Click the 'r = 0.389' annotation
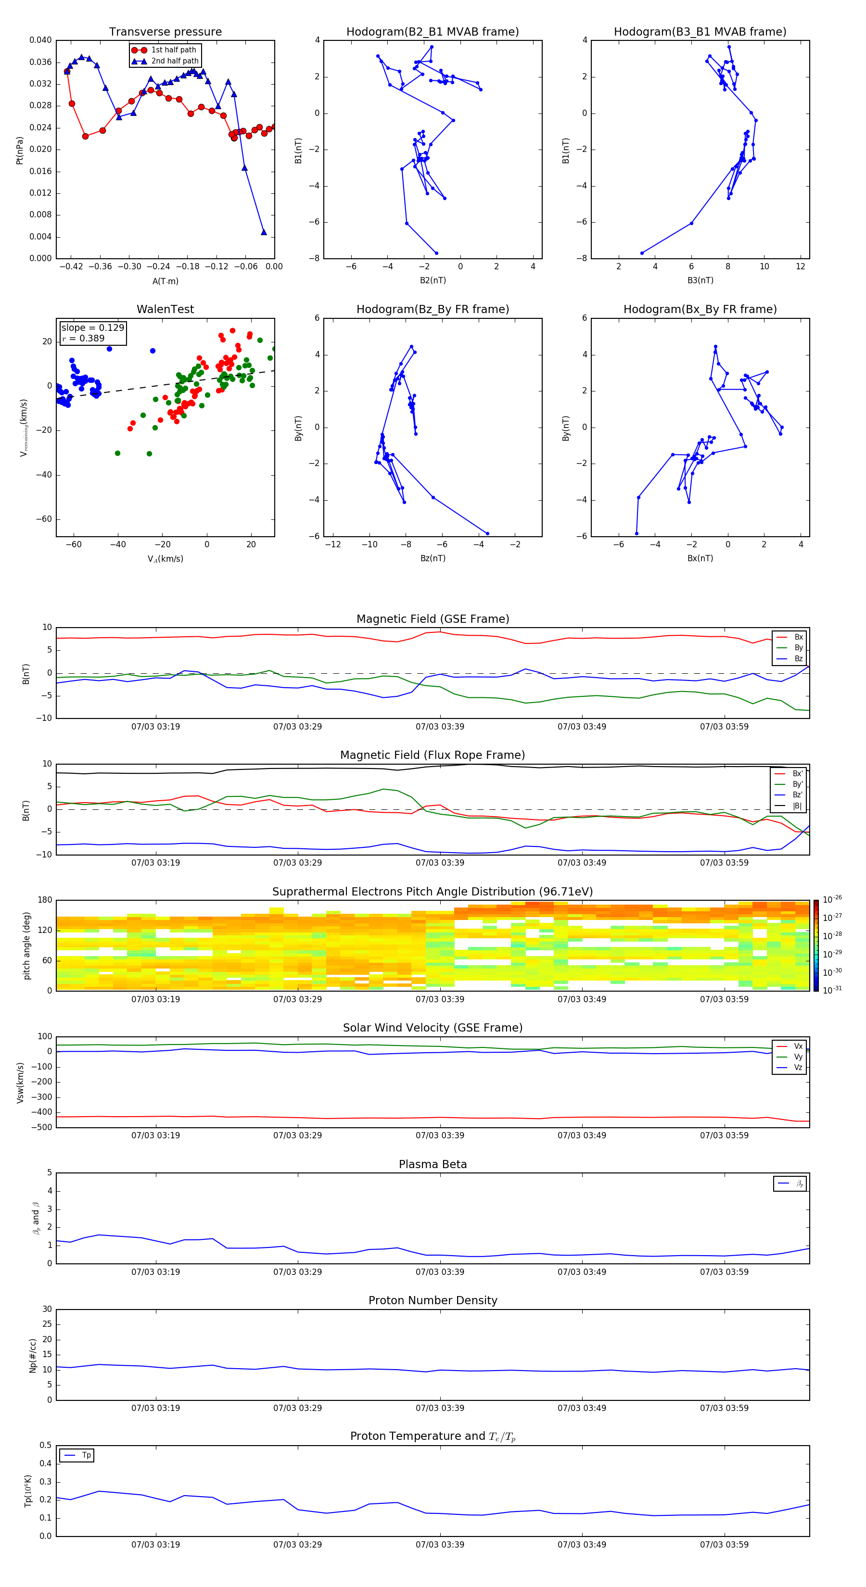Image resolution: width=866 pixels, height=1587 pixels. click(x=83, y=338)
